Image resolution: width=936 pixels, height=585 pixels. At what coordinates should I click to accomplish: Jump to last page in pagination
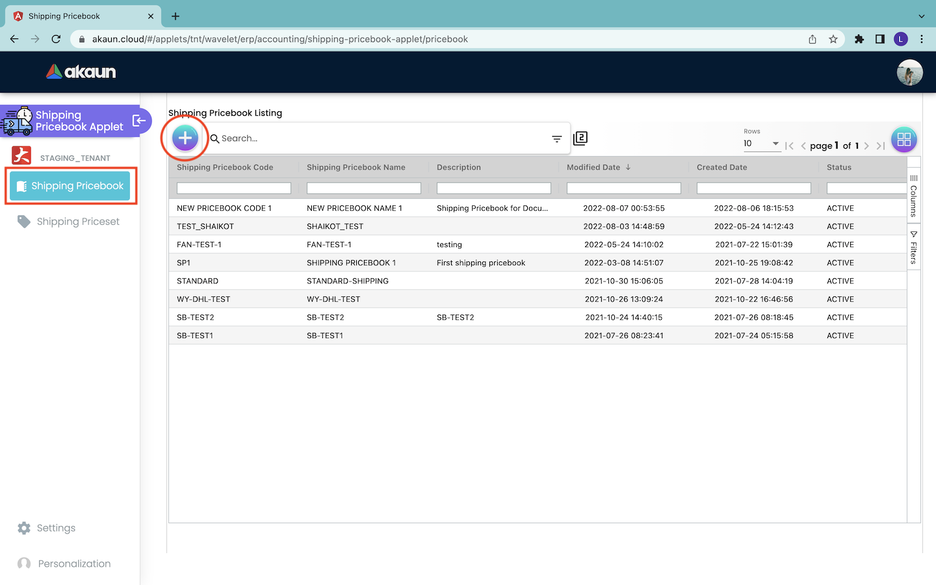point(881,146)
